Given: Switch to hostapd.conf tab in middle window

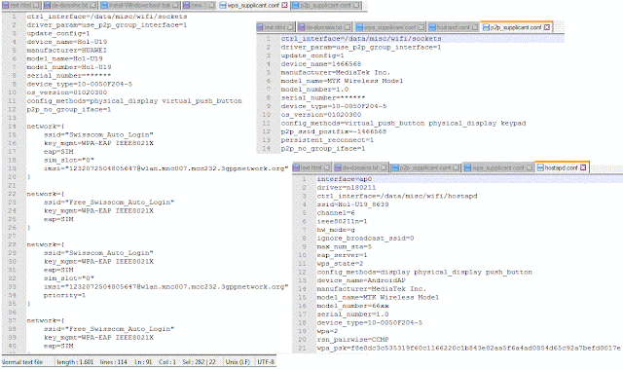Looking at the screenshot, I should 453,27.
